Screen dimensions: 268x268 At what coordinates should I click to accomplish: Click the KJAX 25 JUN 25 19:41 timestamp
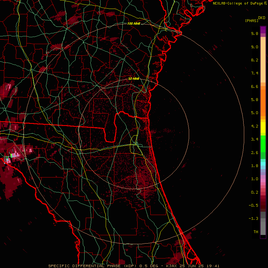[x=193, y=266]
